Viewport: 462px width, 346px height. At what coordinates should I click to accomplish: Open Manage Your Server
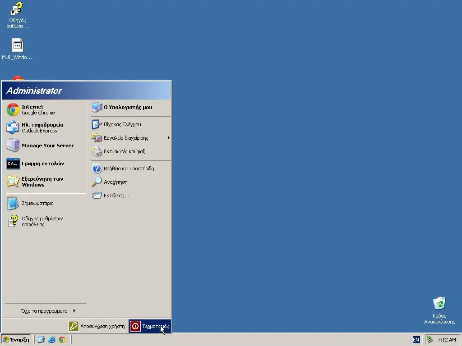pos(45,146)
